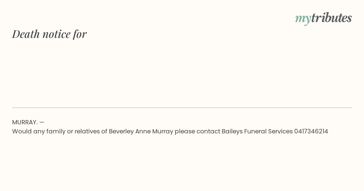Image resolution: width=364 pixels, height=191 pixels.
Task: Click the green "my" part of the logo
Action: (x=303, y=20)
